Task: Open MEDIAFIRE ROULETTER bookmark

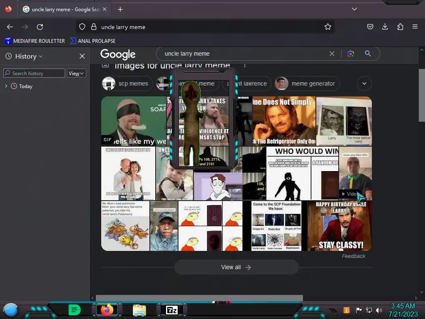Action: point(35,41)
